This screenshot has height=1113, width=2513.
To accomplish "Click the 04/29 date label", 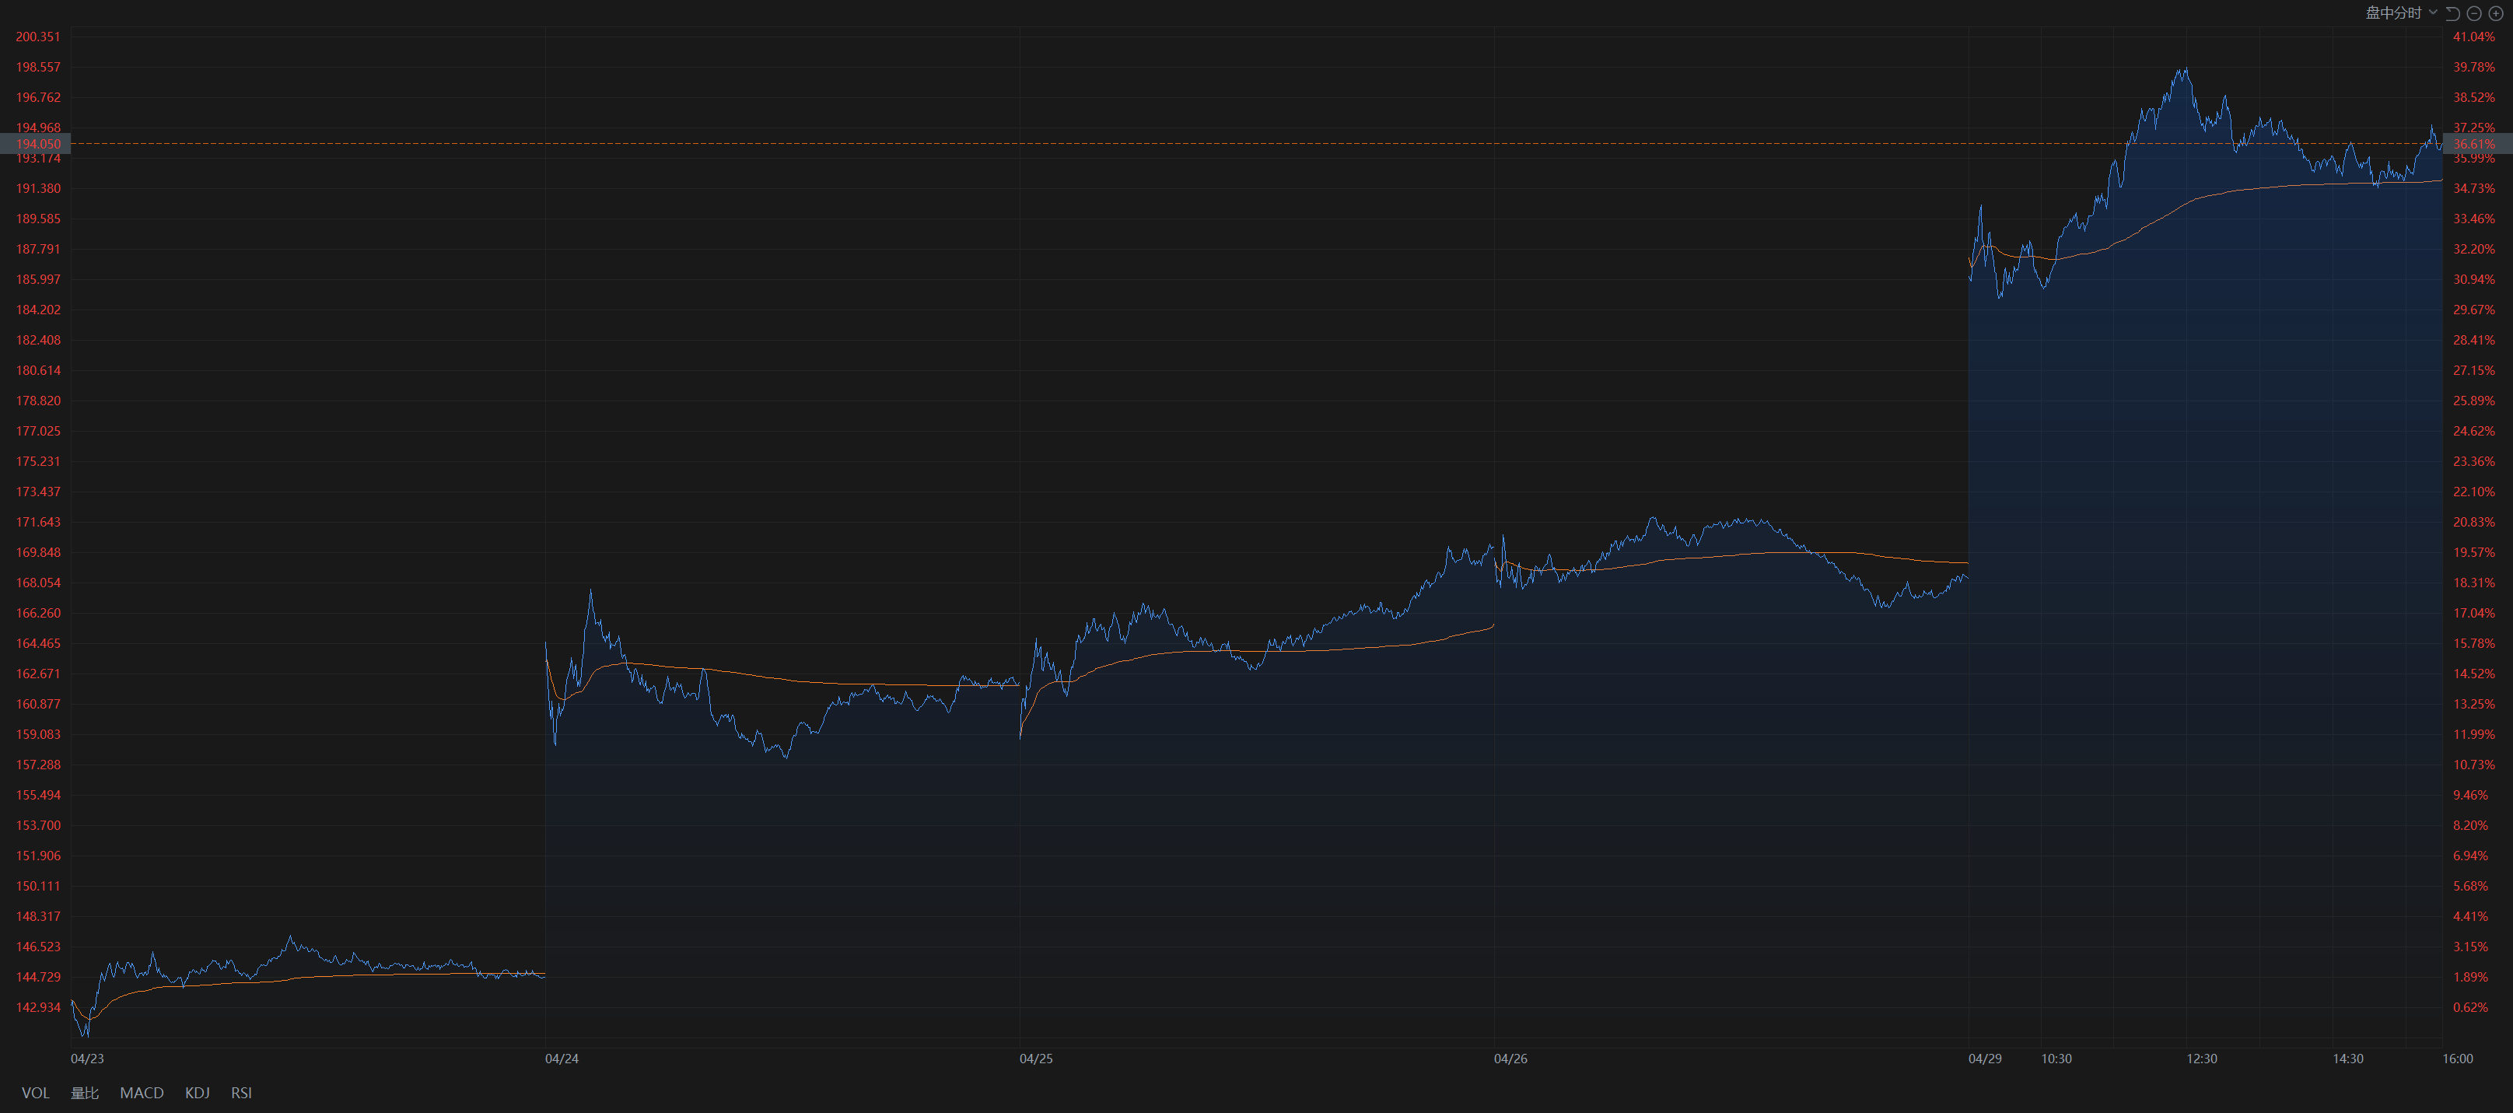I will click(x=1984, y=1059).
